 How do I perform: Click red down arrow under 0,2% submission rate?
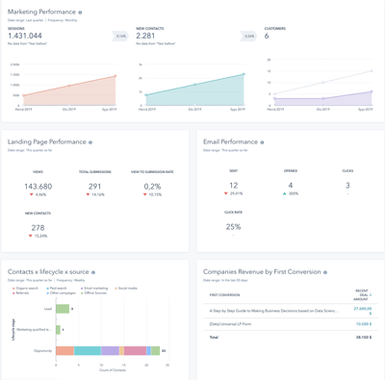point(145,194)
